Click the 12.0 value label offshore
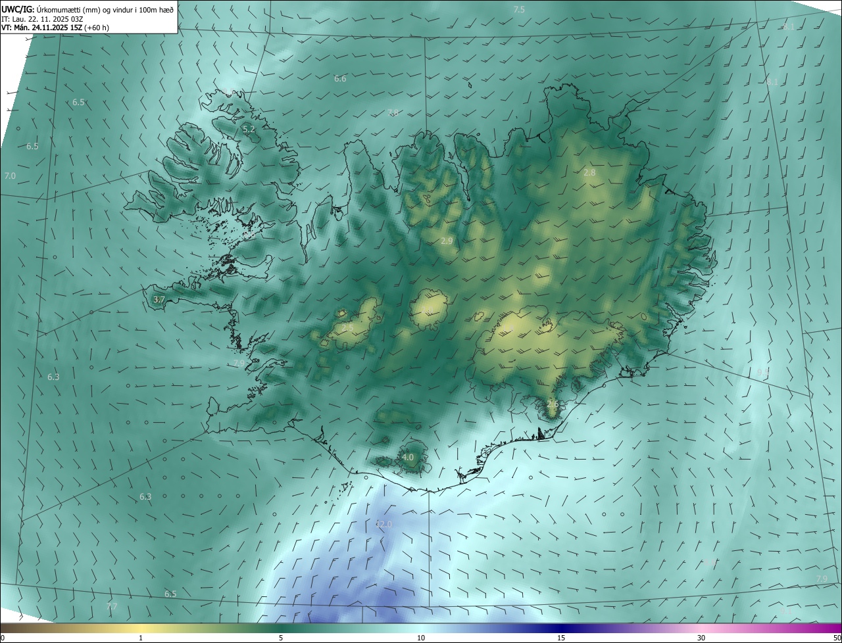This screenshot has height=643, width=842. pos(384,525)
